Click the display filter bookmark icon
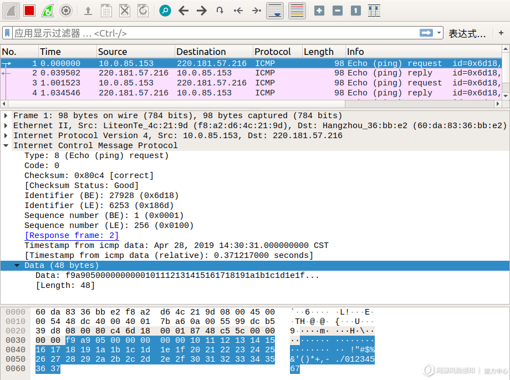 (7, 33)
